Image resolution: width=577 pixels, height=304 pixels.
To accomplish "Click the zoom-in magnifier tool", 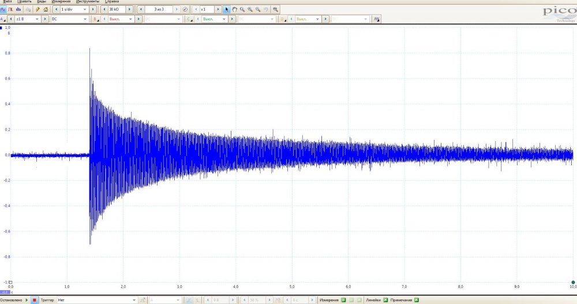I will coord(242,10).
